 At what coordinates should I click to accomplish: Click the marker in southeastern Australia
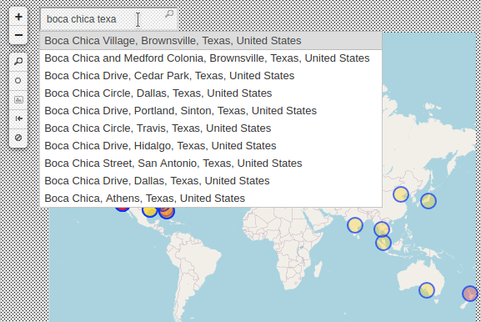pos(426,290)
